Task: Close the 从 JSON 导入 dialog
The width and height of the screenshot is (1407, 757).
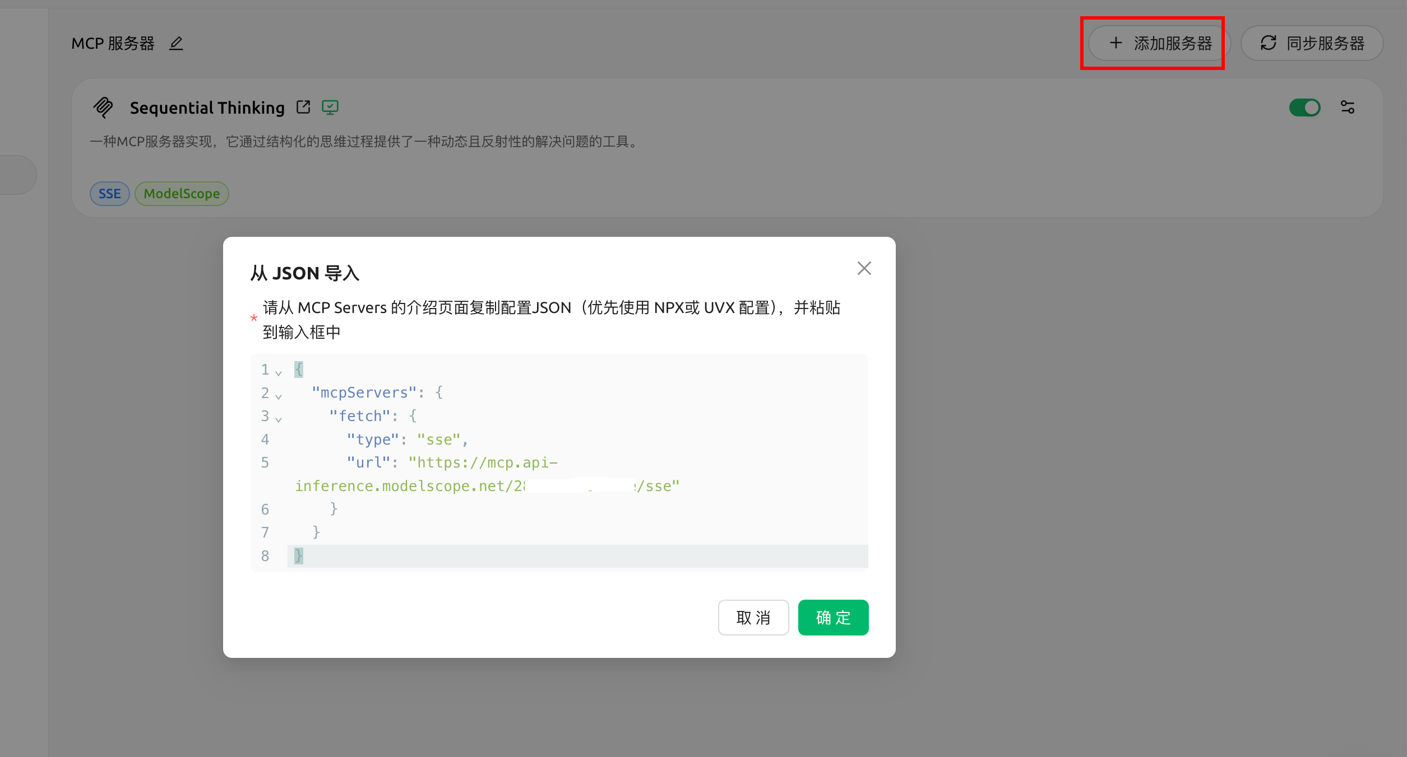Action: pyautogui.click(x=864, y=268)
